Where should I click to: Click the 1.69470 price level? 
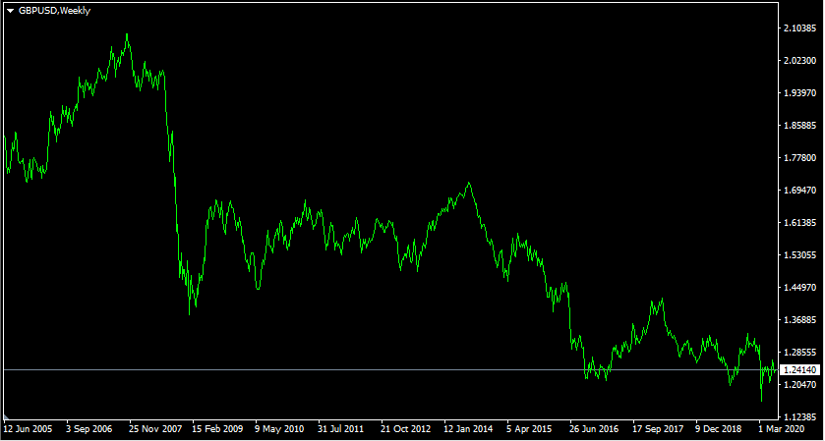coord(799,191)
